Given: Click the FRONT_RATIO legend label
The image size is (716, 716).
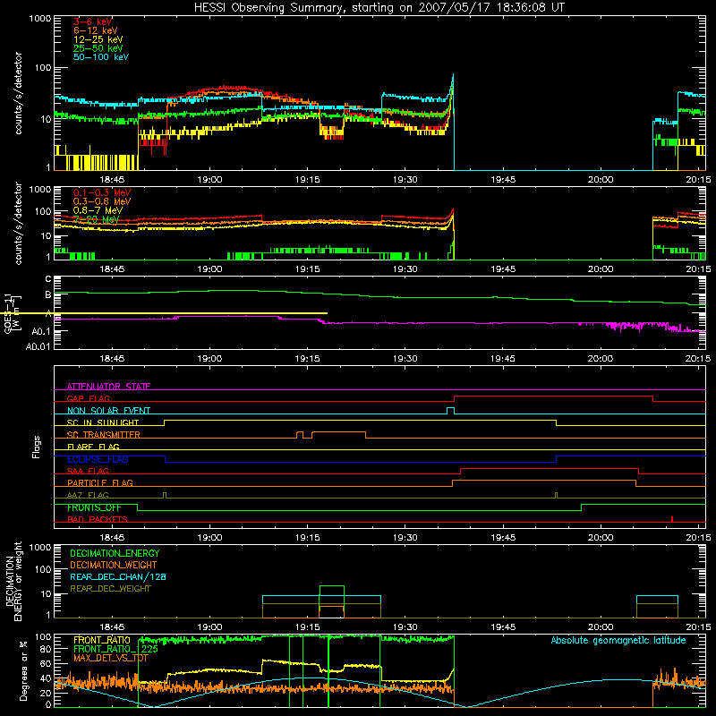Looking at the screenshot, I should tap(102, 640).
